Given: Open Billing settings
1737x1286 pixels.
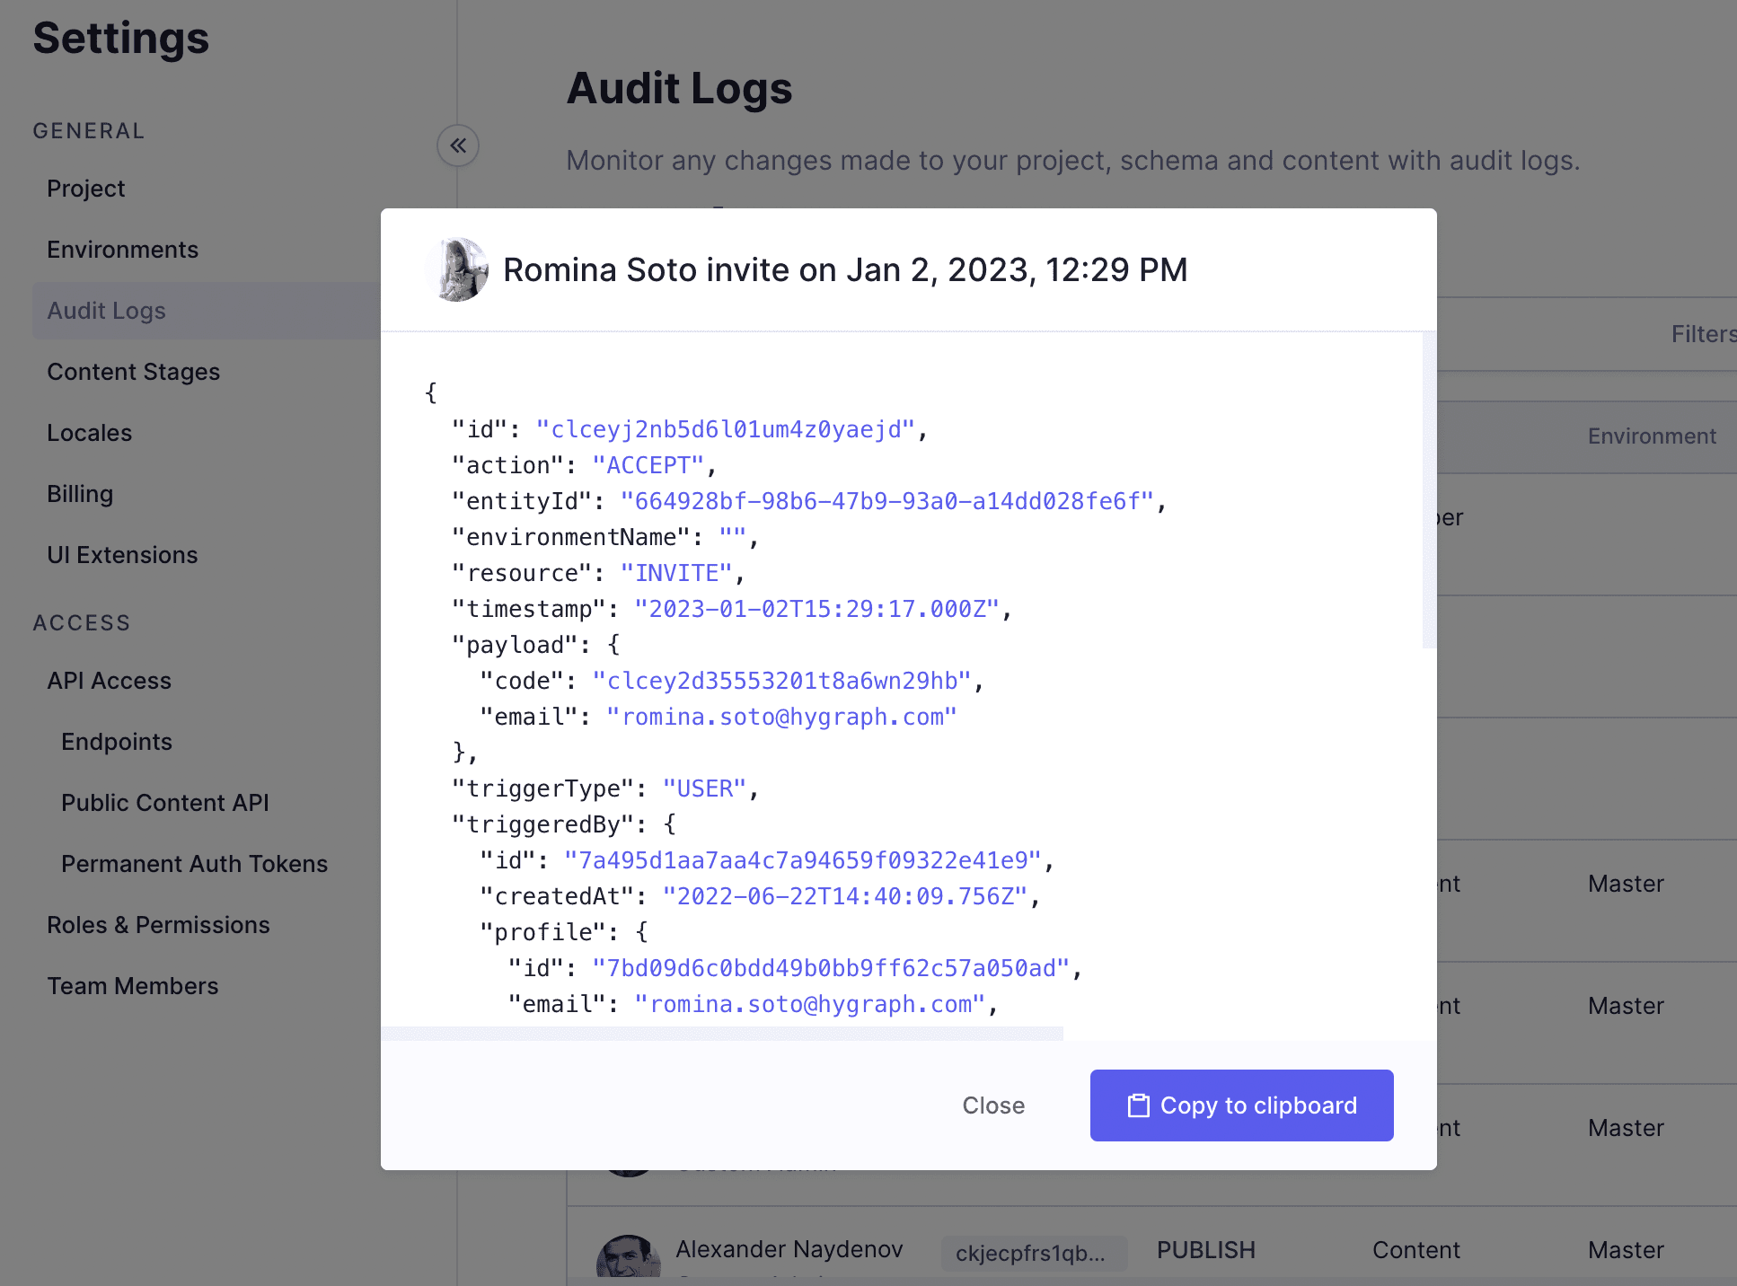Looking at the screenshot, I should pyautogui.click(x=80, y=493).
